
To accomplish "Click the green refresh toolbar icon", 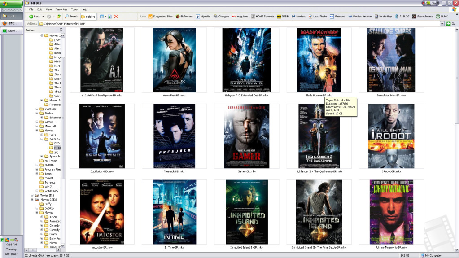I will point(110,17).
